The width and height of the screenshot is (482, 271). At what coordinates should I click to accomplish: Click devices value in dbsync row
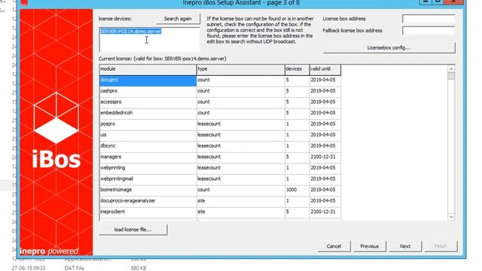tap(288, 146)
